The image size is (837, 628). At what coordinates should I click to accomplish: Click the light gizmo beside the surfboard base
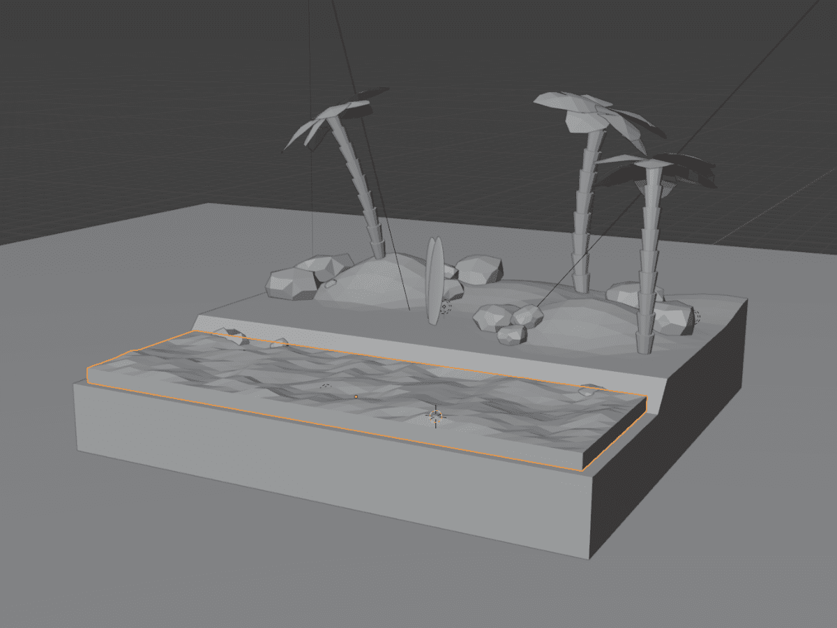point(446,307)
